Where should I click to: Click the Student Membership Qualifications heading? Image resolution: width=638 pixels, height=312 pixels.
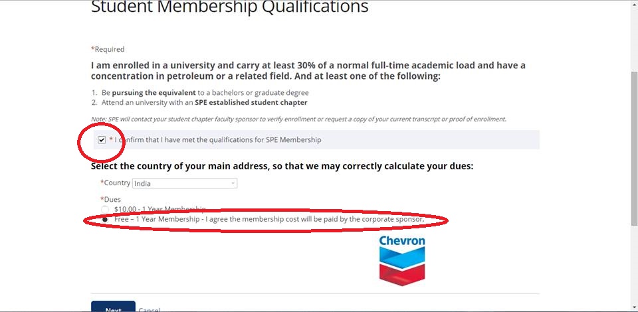pyautogui.click(x=229, y=7)
